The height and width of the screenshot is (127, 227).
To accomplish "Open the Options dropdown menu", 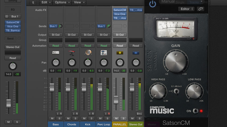I will click(62, 2).
